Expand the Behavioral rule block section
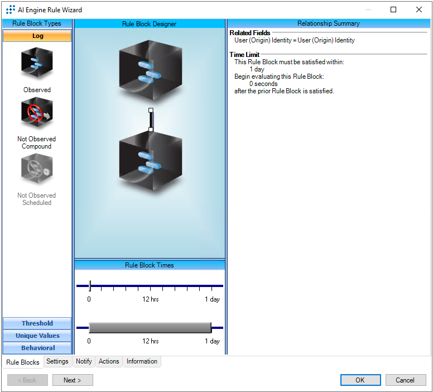Viewport: 433px width, 392px height. point(37,348)
